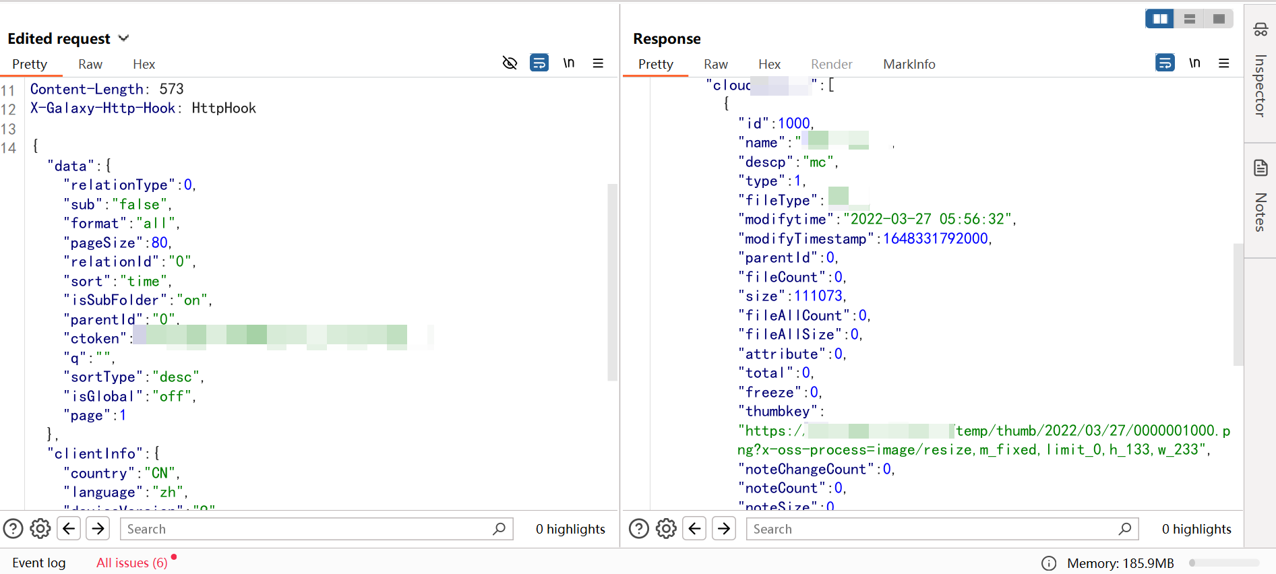Toggle word wrap icon in response pane
Viewport: 1276px width, 574px height.
[x=1165, y=63]
